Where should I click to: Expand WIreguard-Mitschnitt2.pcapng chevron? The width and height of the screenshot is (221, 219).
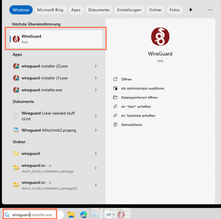pyautogui.click(x=96, y=130)
